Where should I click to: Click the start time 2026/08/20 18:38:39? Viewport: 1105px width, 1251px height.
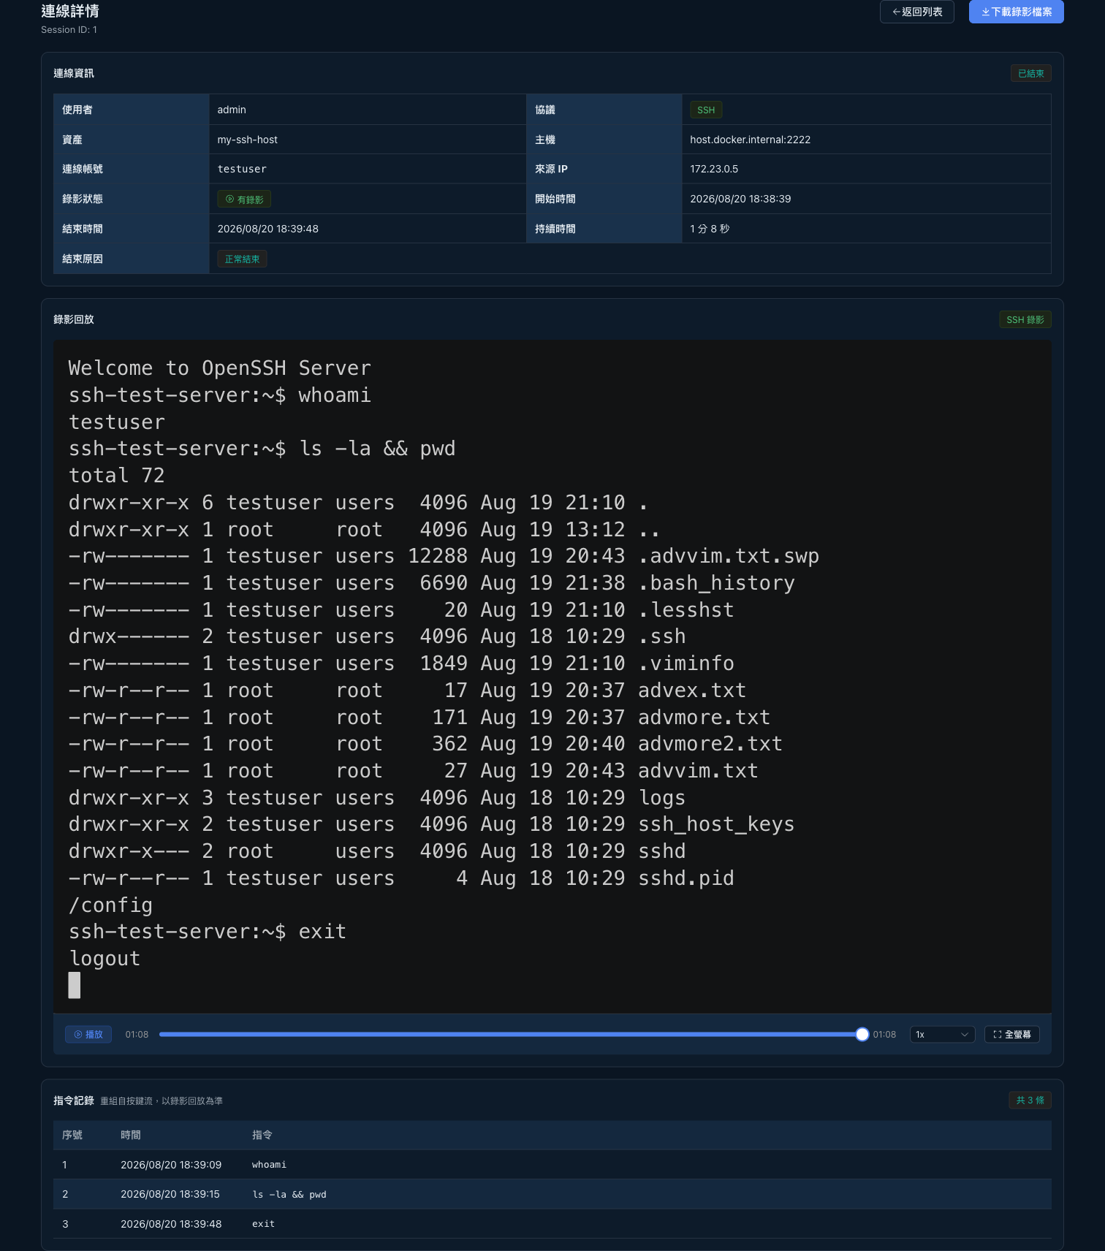(740, 199)
